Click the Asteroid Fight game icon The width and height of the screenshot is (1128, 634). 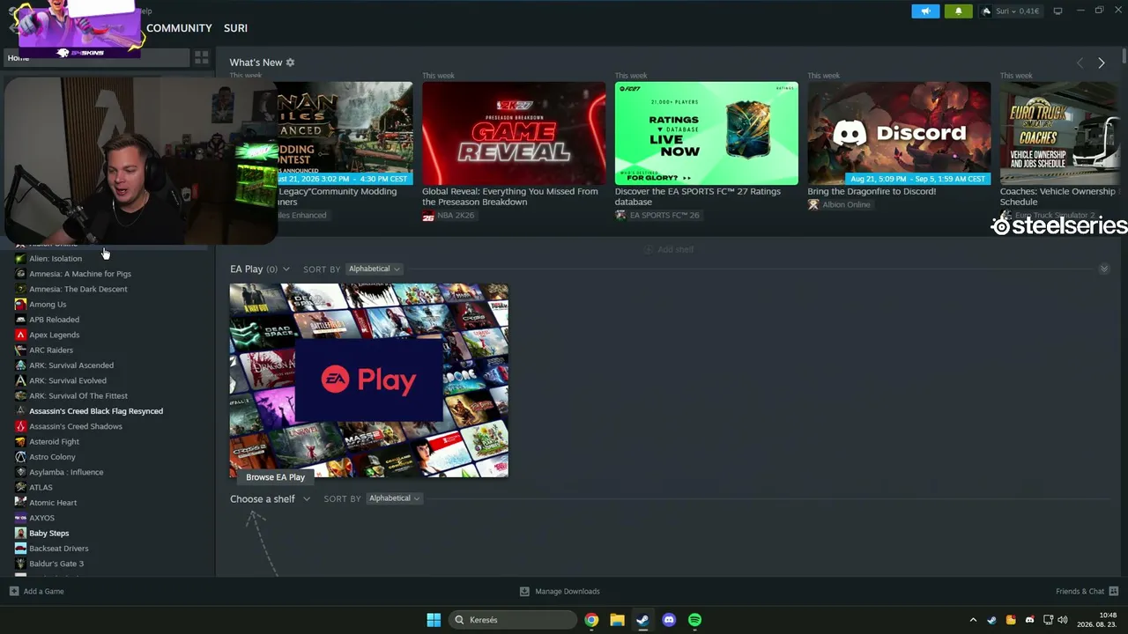(x=20, y=442)
